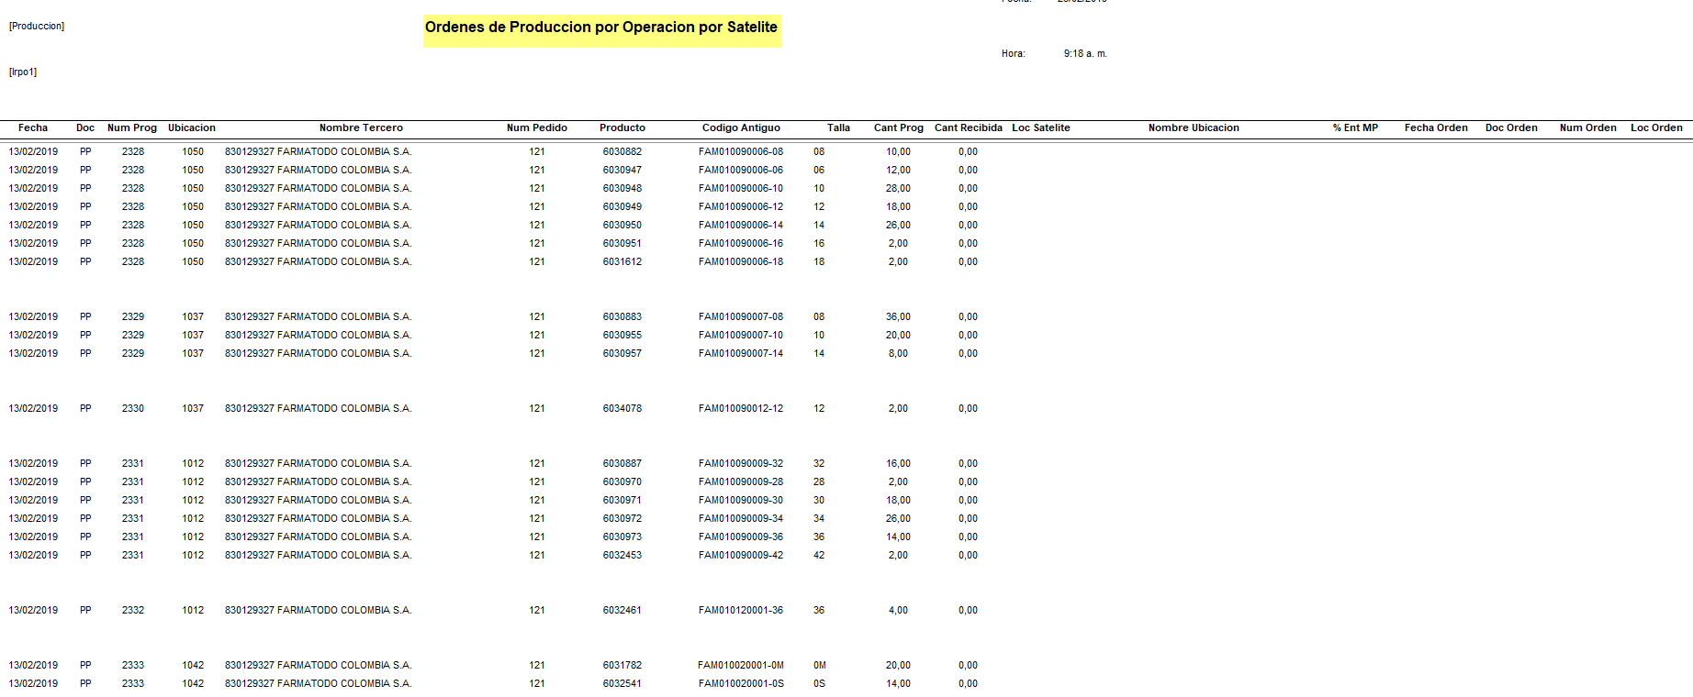
Task: Click old code FAM010090007-14
Action: 741,353
